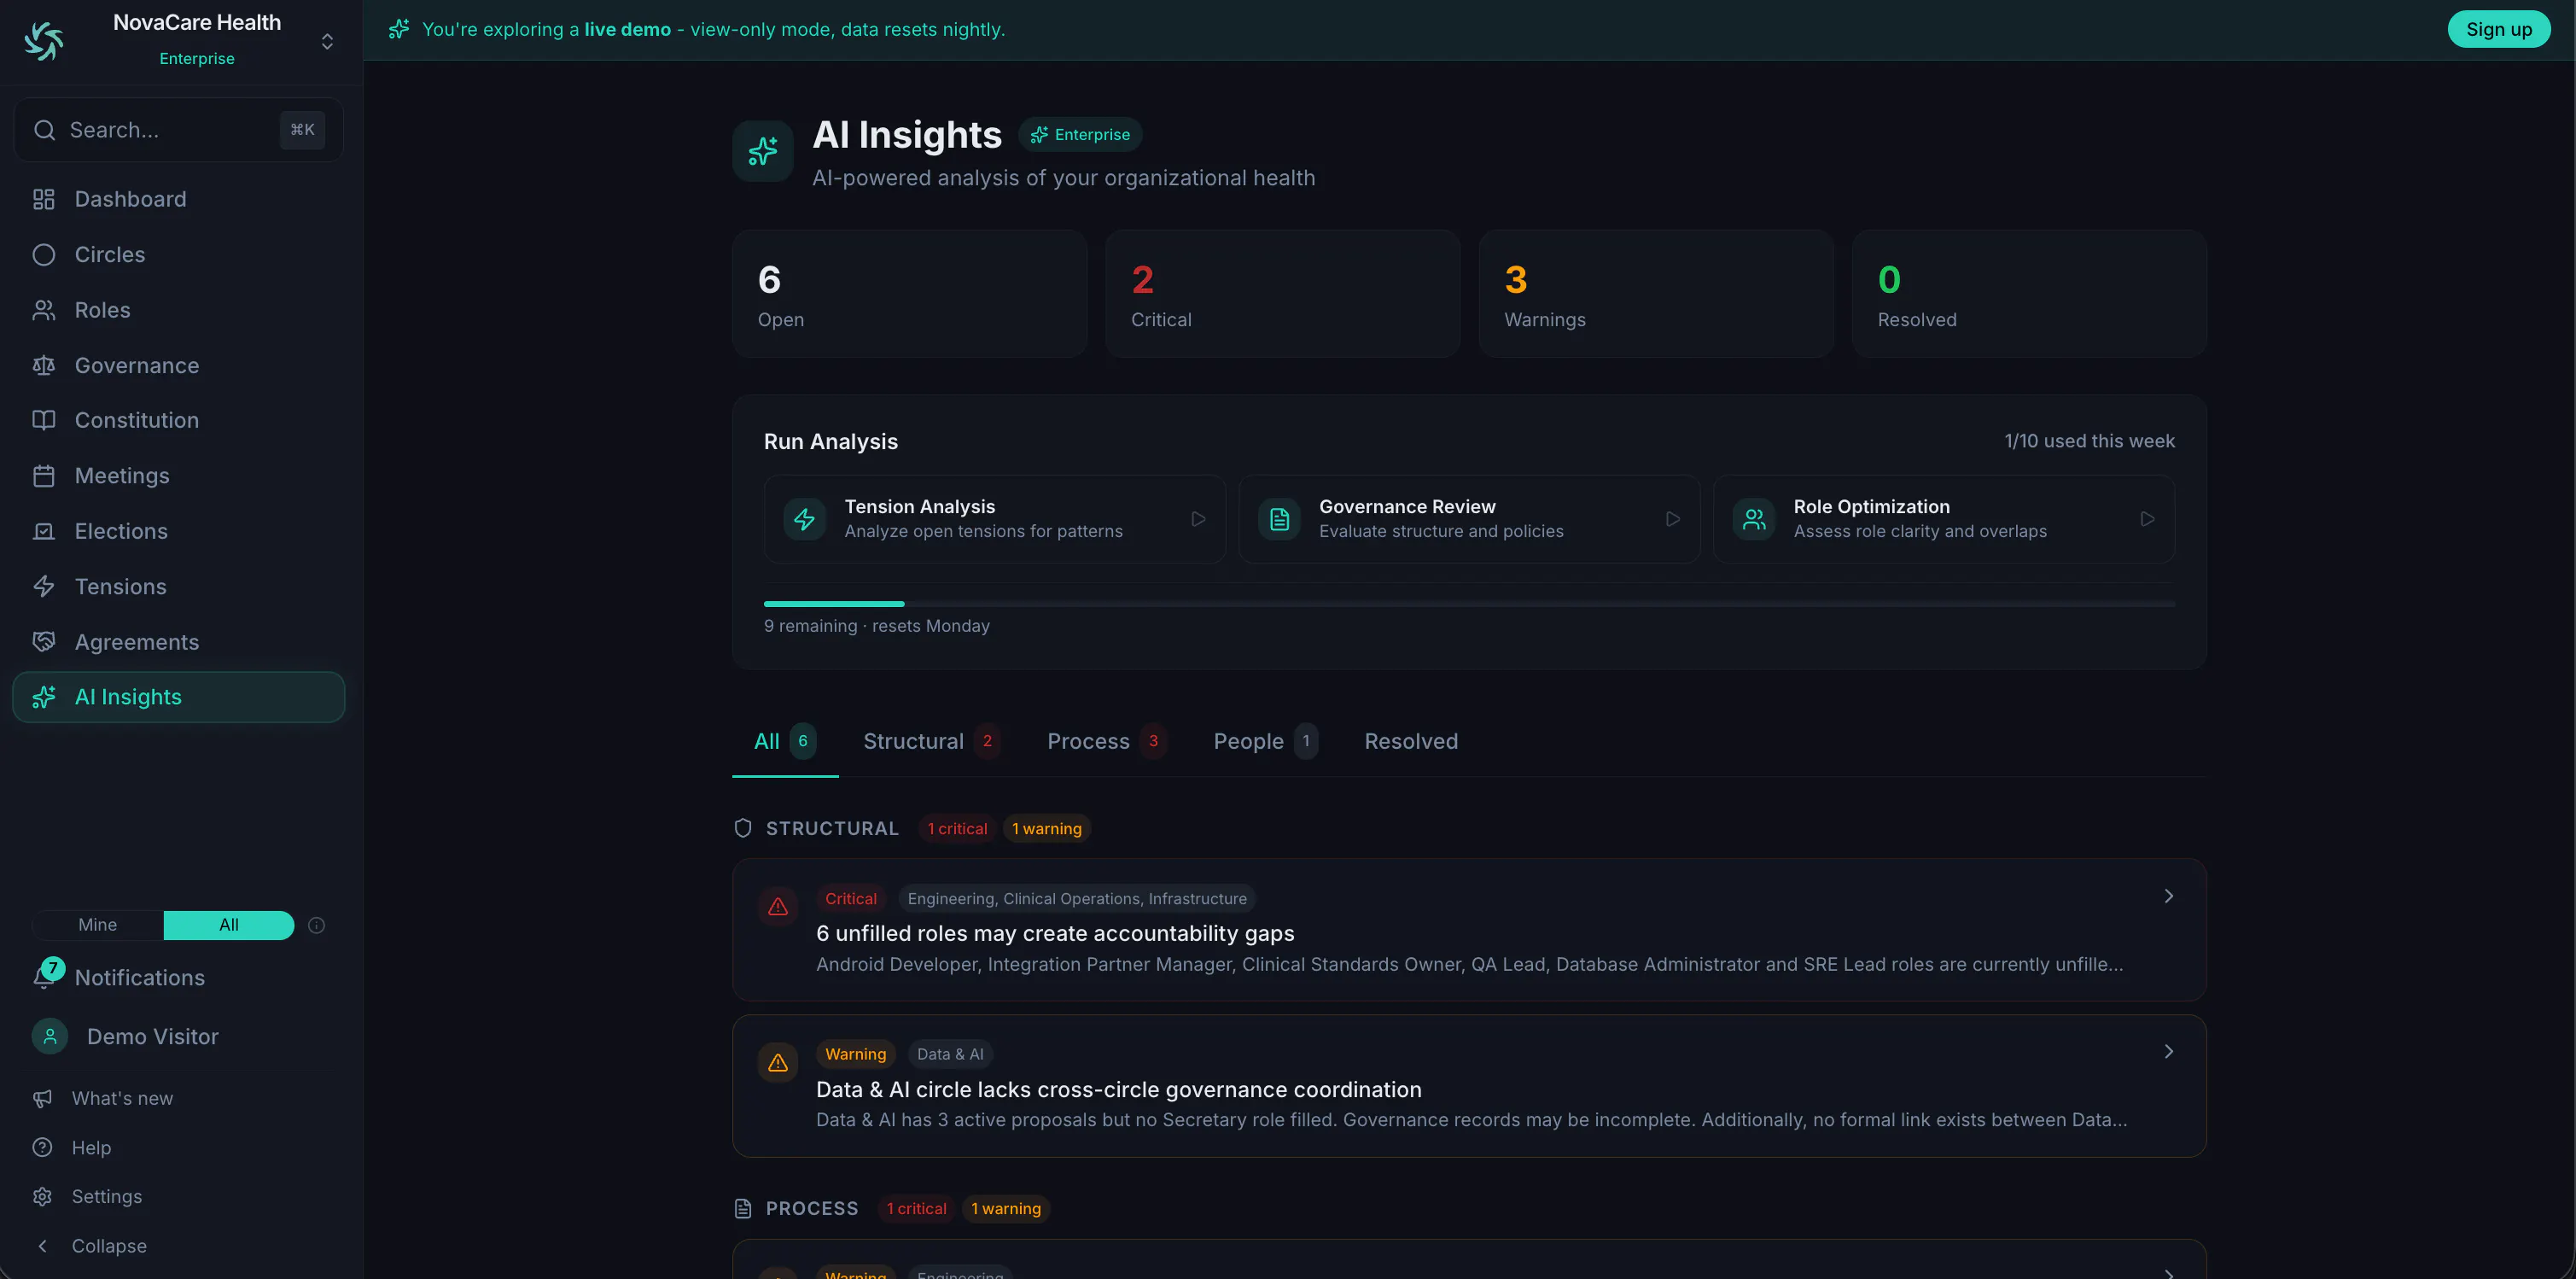
Task: Click the Critical count card
Action: tap(1282, 294)
